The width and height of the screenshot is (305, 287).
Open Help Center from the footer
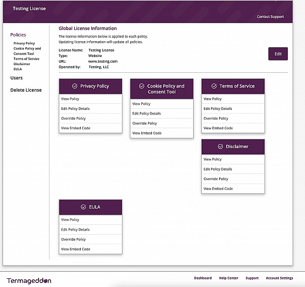[x=228, y=278]
